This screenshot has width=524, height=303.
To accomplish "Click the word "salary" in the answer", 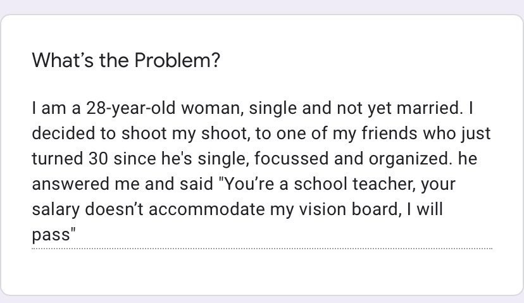I will (56, 210).
